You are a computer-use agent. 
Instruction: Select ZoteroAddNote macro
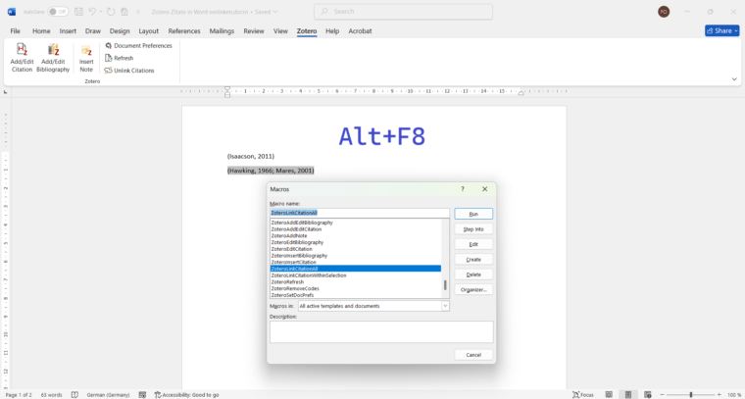tap(289, 235)
